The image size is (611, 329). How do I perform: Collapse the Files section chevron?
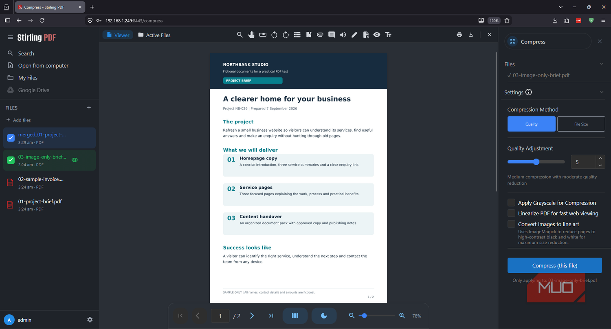coord(601,64)
